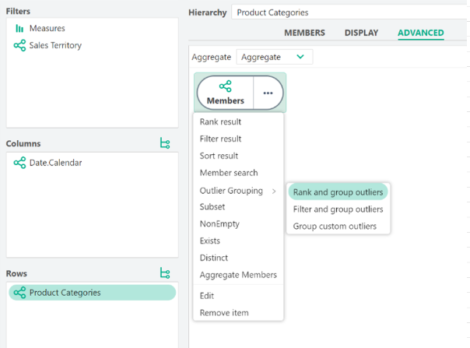Choose Rank and group outliers
This screenshot has width=470, height=348.
point(338,192)
